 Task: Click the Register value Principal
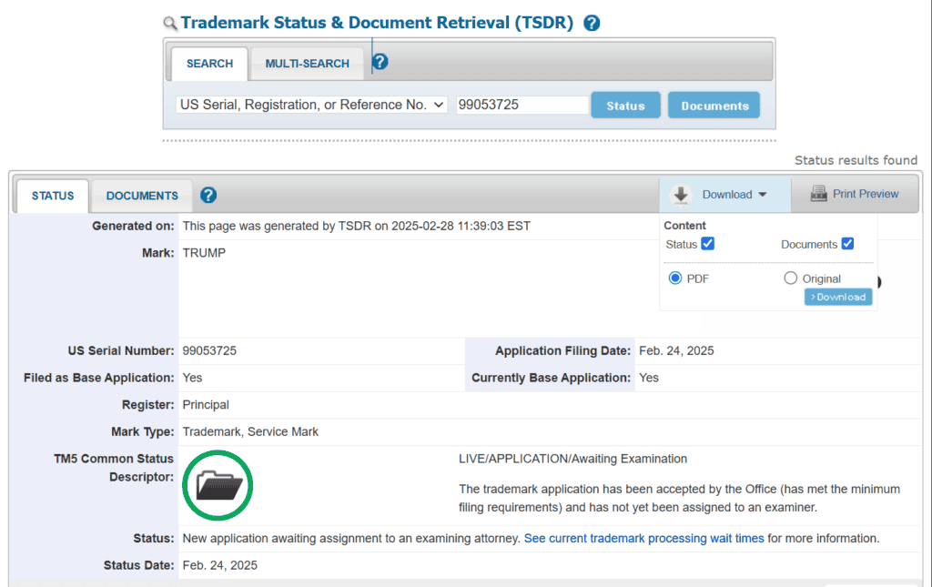click(206, 405)
